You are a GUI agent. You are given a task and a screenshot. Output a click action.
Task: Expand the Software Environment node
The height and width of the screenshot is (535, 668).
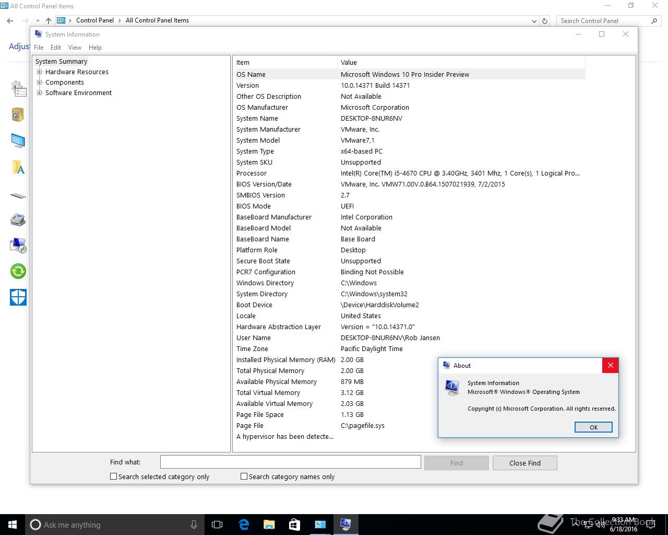pyautogui.click(x=39, y=93)
